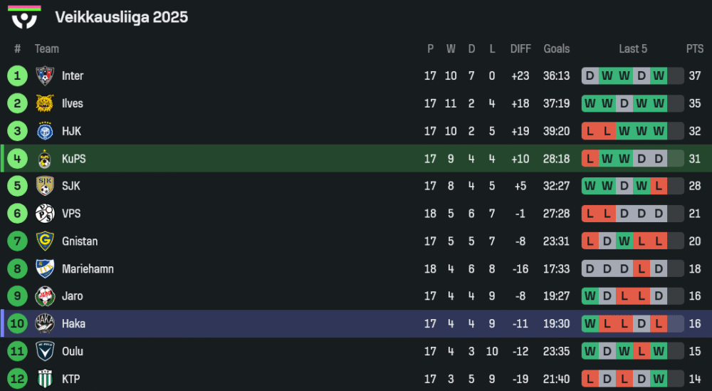Click the Goals column header
Viewport: 712px width, 391px height.
pos(557,48)
